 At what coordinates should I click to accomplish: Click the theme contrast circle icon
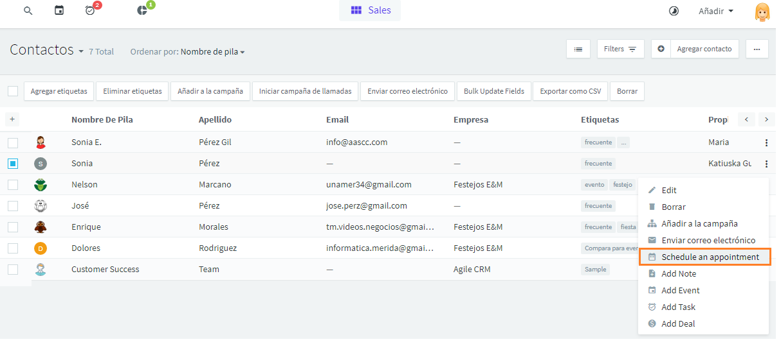pyautogui.click(x=674, y=11)
